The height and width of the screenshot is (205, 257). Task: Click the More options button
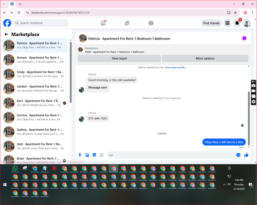pyautogui.click(x=205, y=58)
